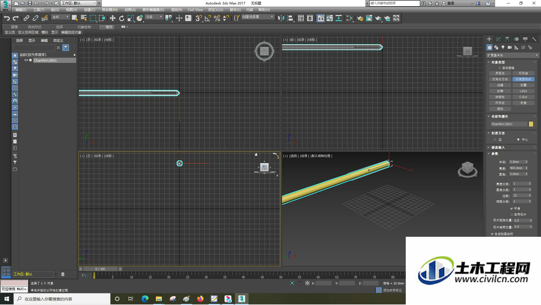The width and height of the screenshot is (541, 305).
Task: Open the 视图 reference coordinate dropdown
Action: click(x=154, y=17)
